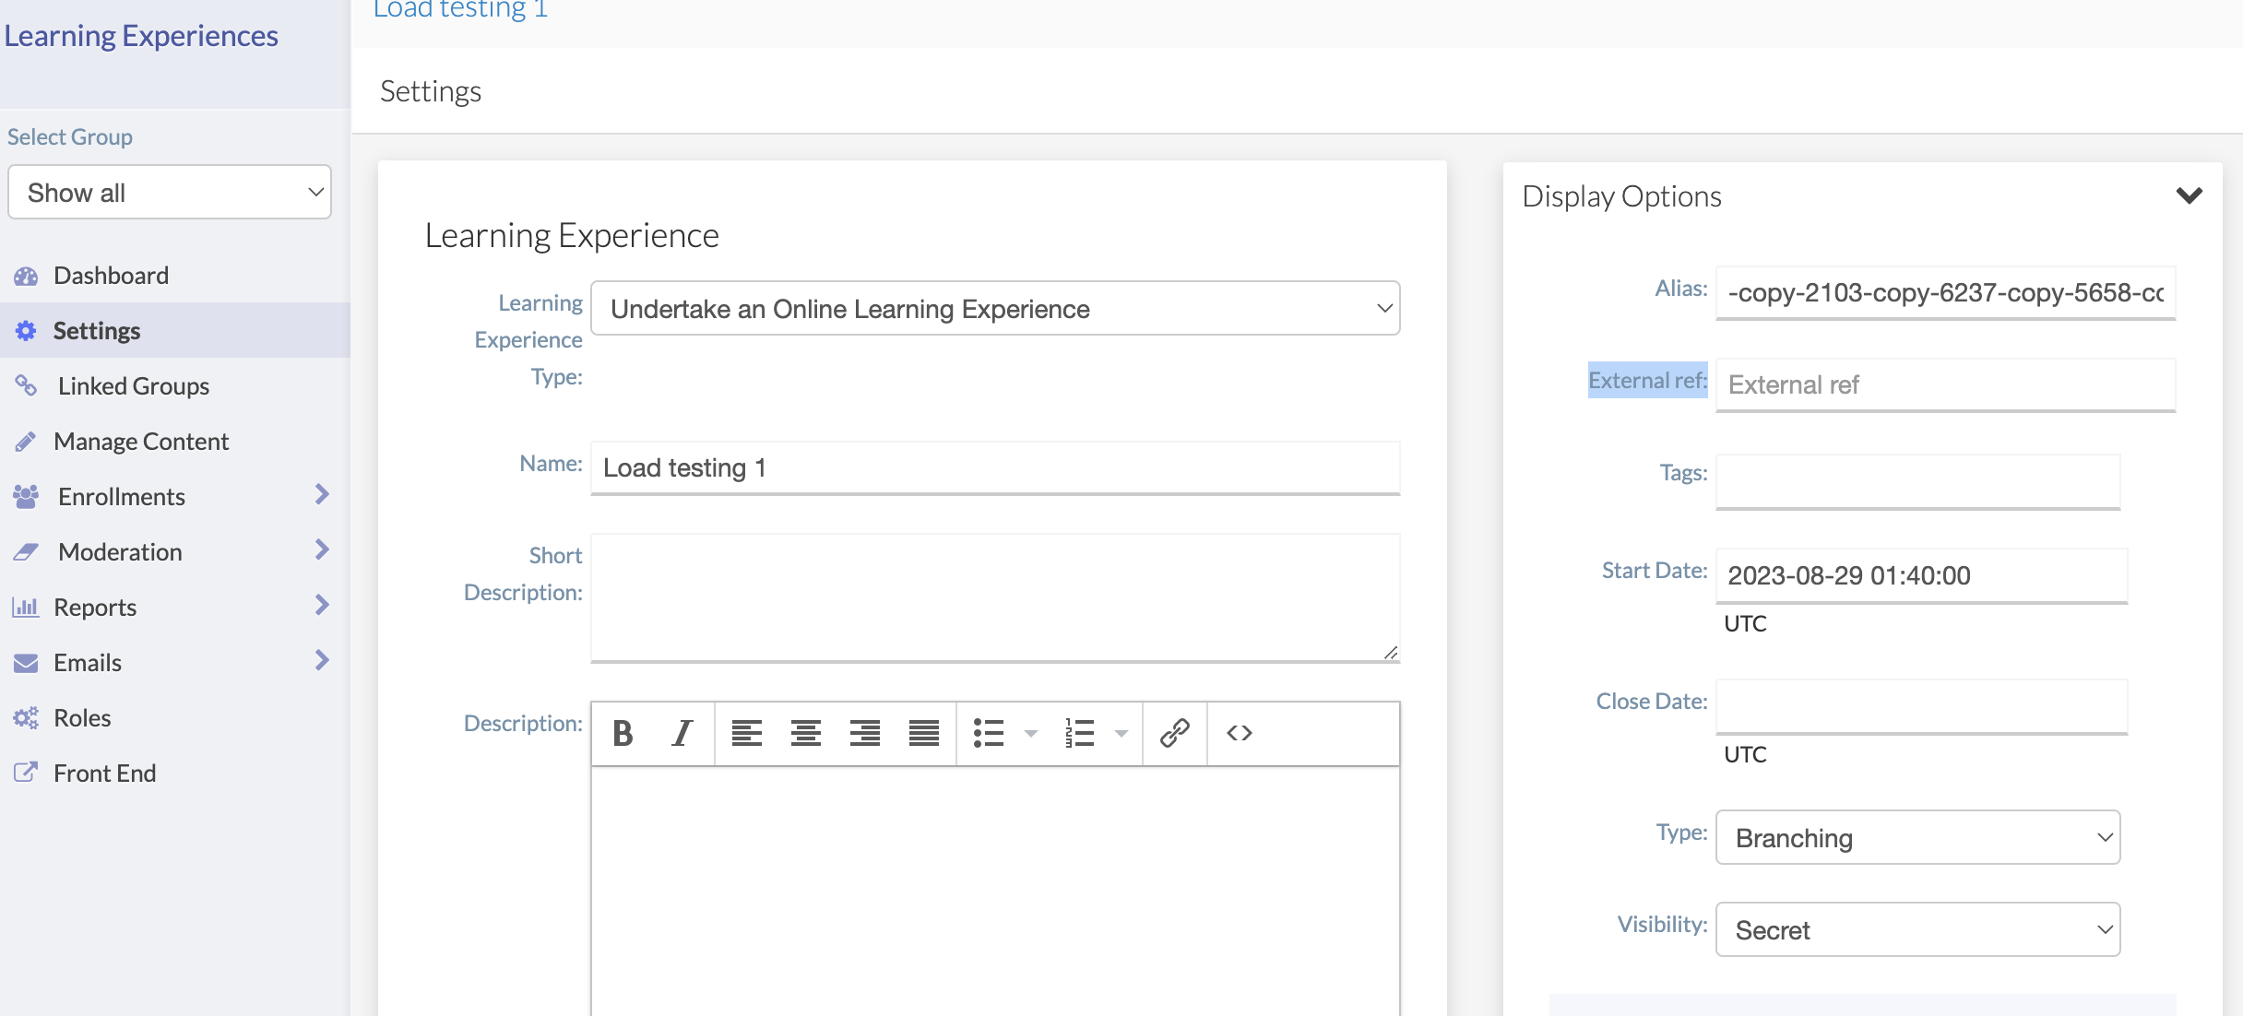Collapse the Display Options panel
Image resolution: width=2243 pixels, height=1016 pixels.
tap(2190, 195)
